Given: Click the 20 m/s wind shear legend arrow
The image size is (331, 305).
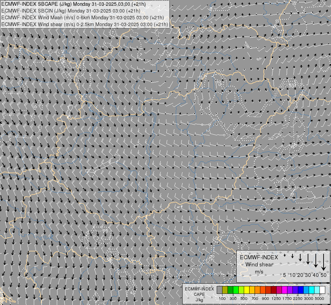Looking at the screenshot, I should coord(300,257).
